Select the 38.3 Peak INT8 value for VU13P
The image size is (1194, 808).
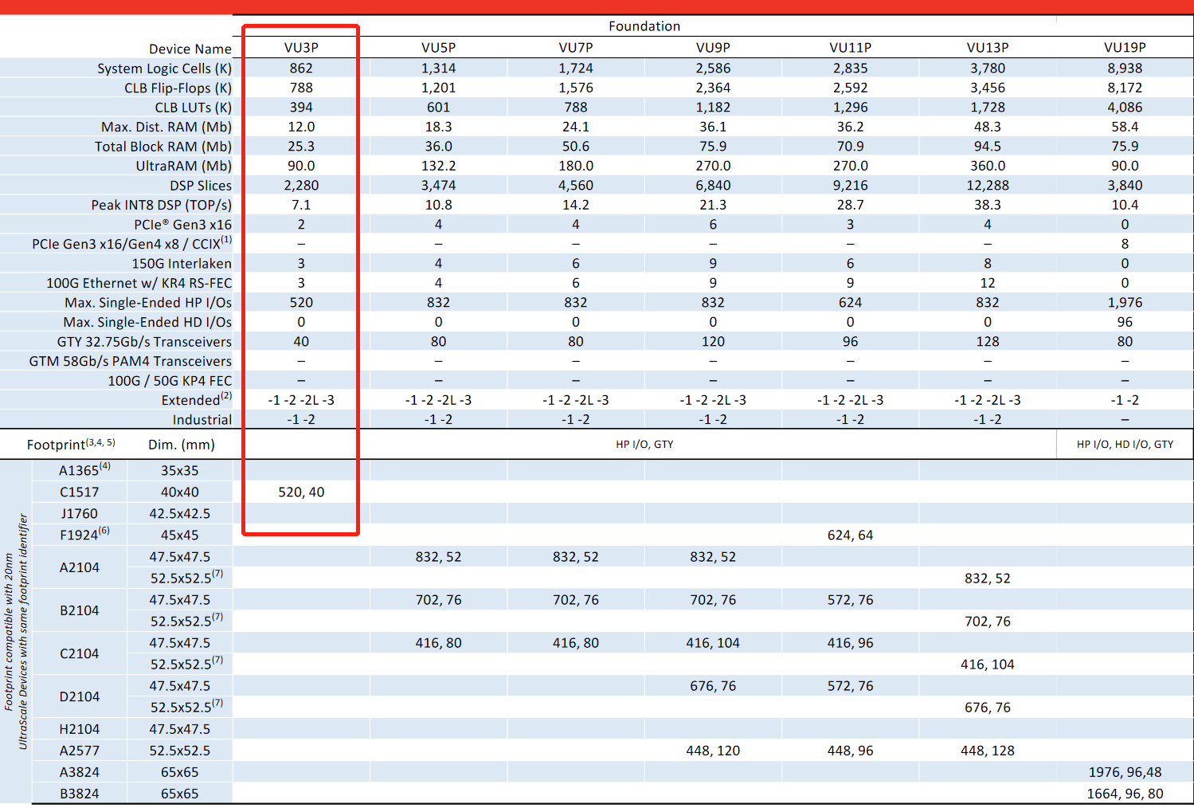[x=988, y=205]
